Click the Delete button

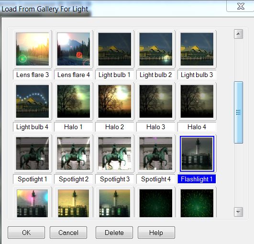[114, 233]
